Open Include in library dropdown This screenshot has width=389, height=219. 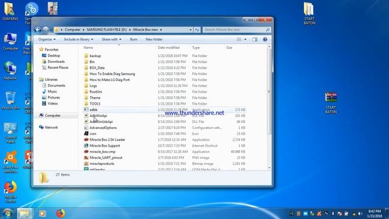coord(78,40)
